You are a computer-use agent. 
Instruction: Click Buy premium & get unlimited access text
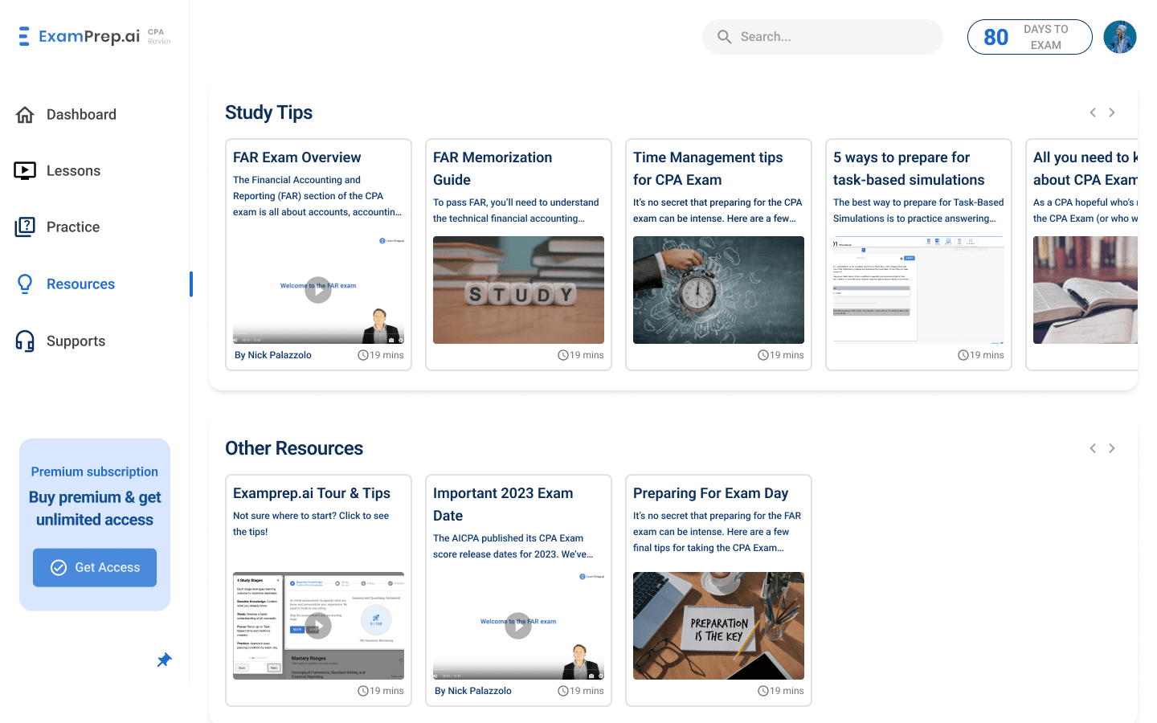(95, 509)
